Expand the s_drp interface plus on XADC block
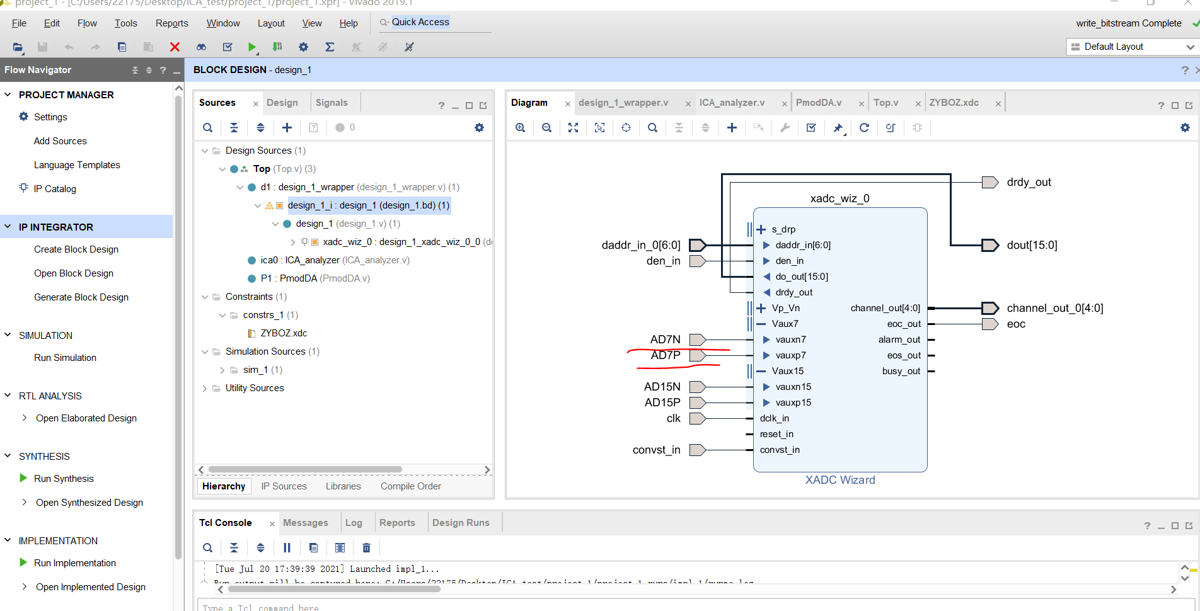Viewport: 1200px width, 611px height. coord(761,229)
